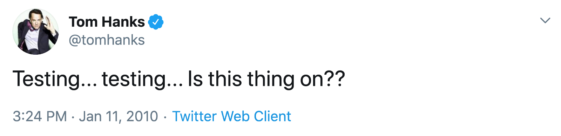Click the '2010' year in the timestamp
Screen dimensions: 561x136
(142, 116)
